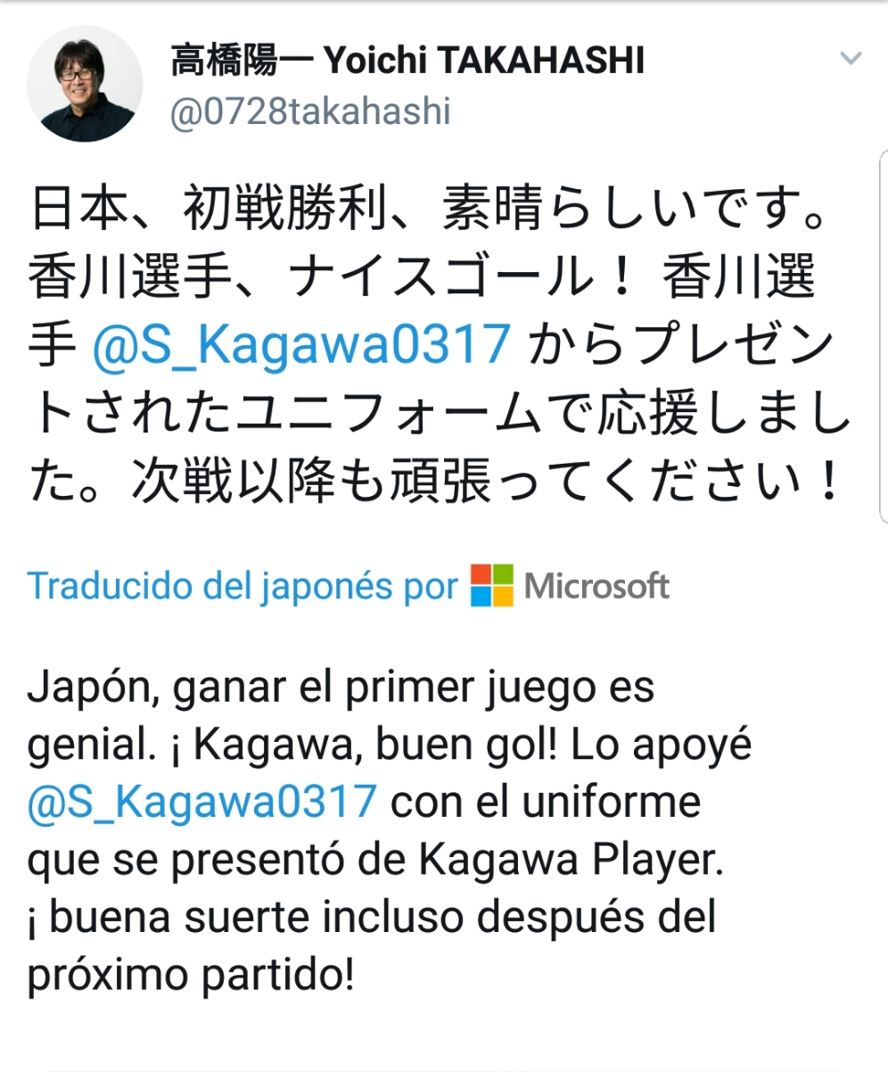The image size is (888, 1072).
Task: Click the four-color Microsoft logo
Action: pos(492,586)
